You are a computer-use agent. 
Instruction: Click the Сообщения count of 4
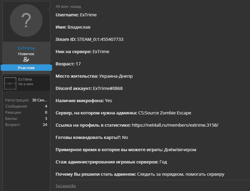click(46, 106)
